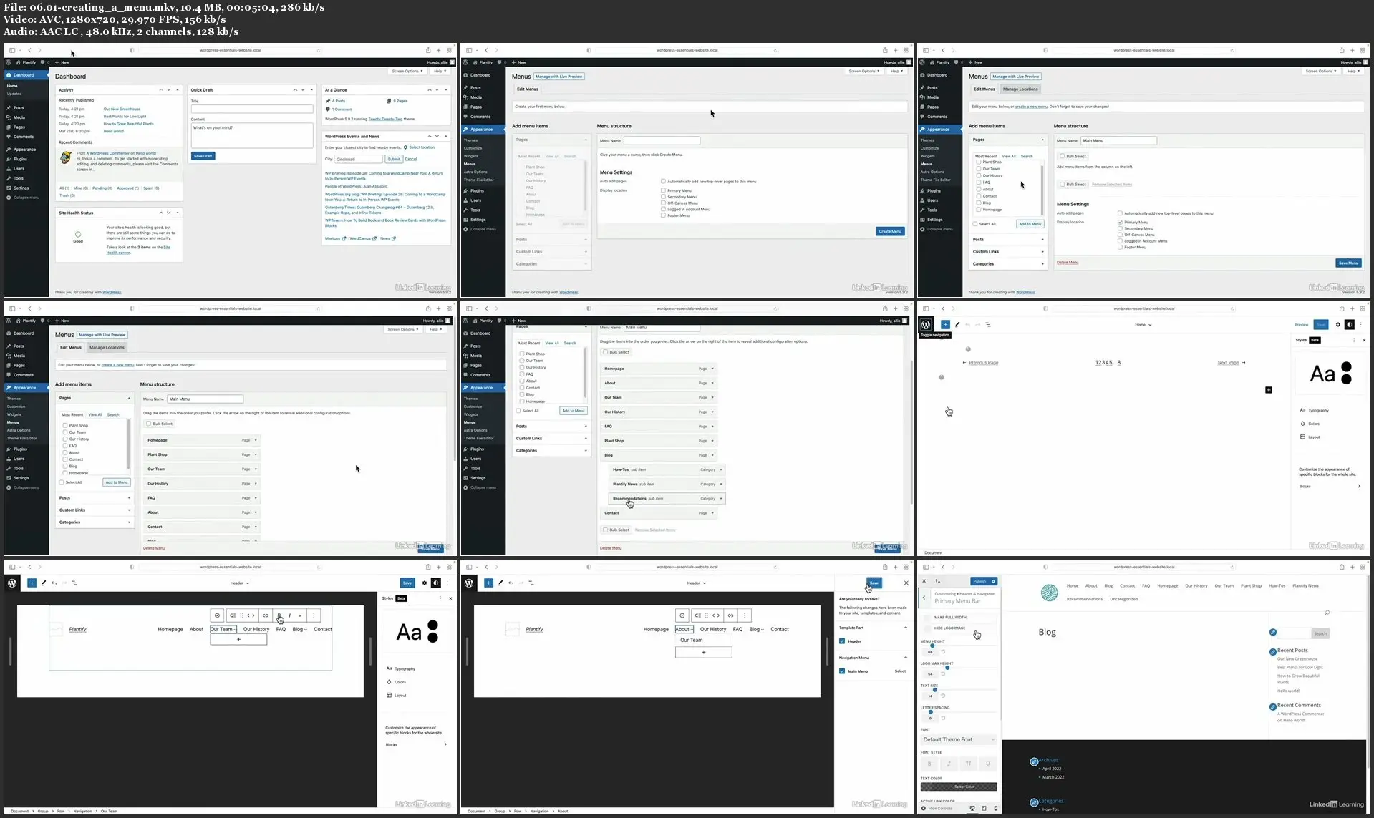Uncheck the Main Menu checkbox in the save panel
This screenshot has width=1374, height=818.
842,671
